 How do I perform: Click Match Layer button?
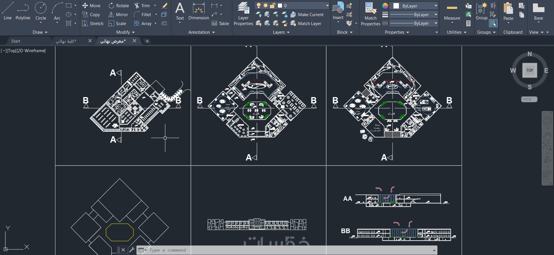306,23
